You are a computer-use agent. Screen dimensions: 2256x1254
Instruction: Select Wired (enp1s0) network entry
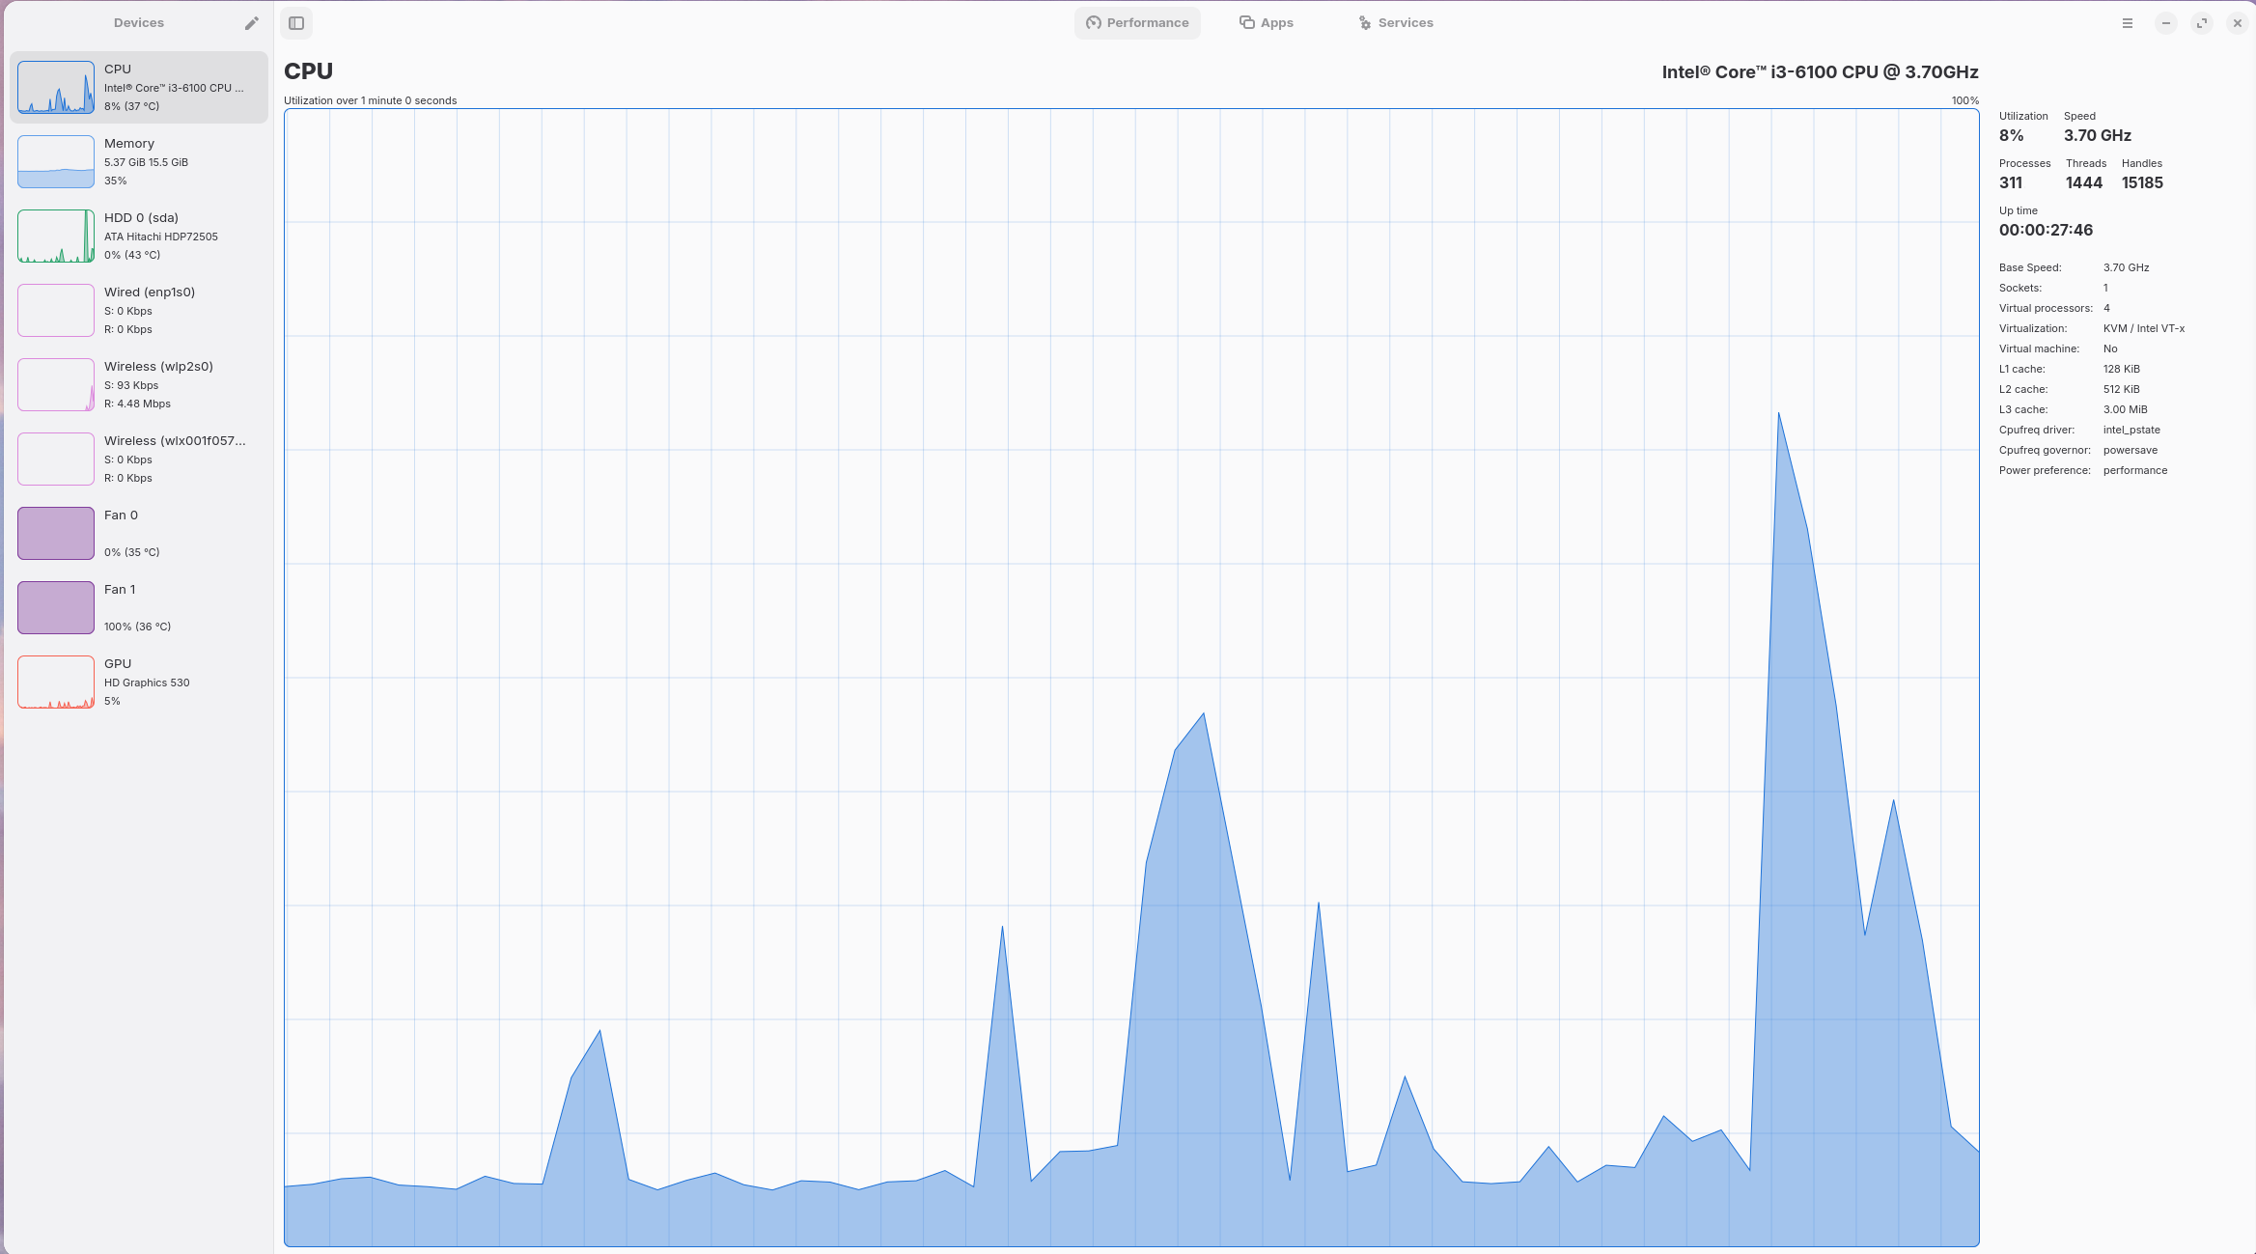tap(139, 311)
